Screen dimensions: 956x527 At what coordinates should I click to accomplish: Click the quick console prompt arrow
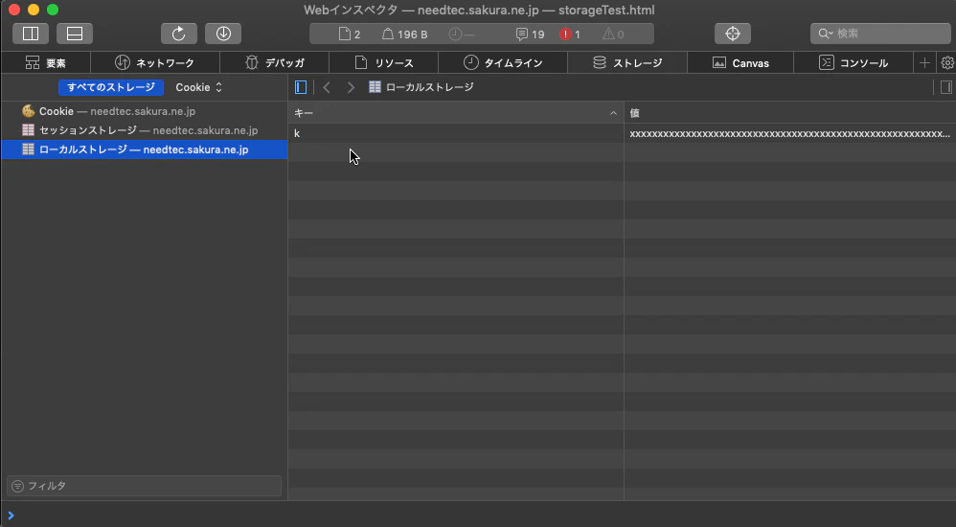click(11, 516)
